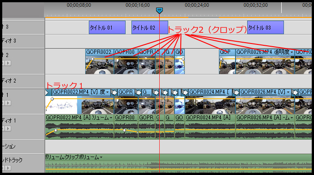Click opacity keyframe at end of GO clip
Viewport: 314px width, 175px height.
point(183,59)
